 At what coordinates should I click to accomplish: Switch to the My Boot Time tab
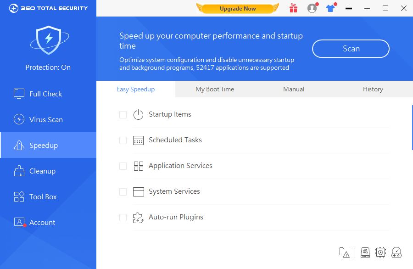coord(215,90)
